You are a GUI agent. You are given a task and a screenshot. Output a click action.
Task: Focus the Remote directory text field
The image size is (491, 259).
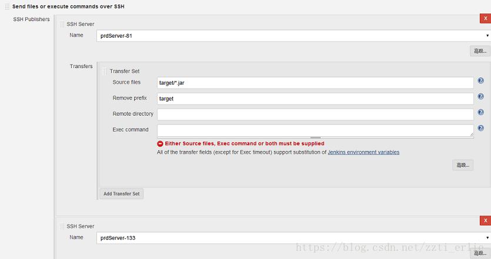click(315, 114)
